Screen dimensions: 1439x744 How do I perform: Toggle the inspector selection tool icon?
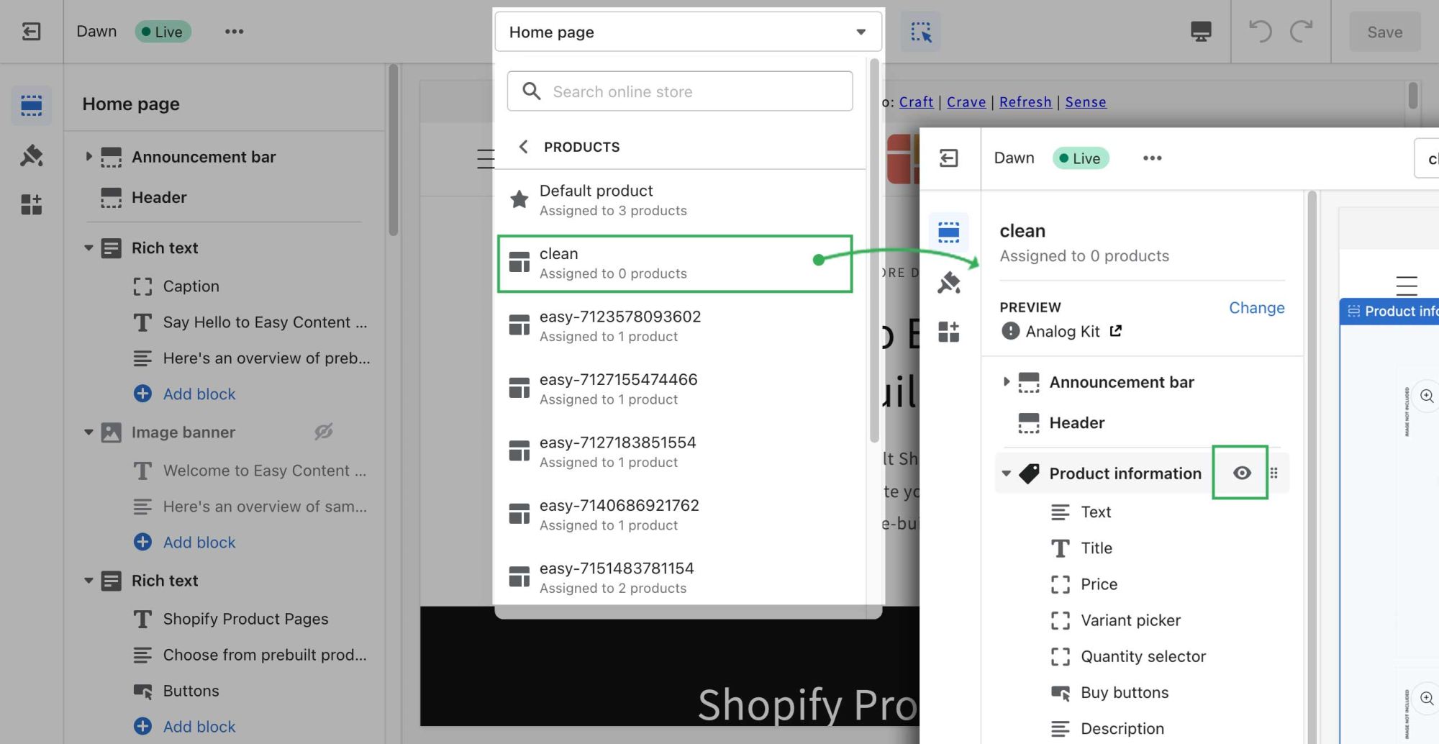coord(920,32)
